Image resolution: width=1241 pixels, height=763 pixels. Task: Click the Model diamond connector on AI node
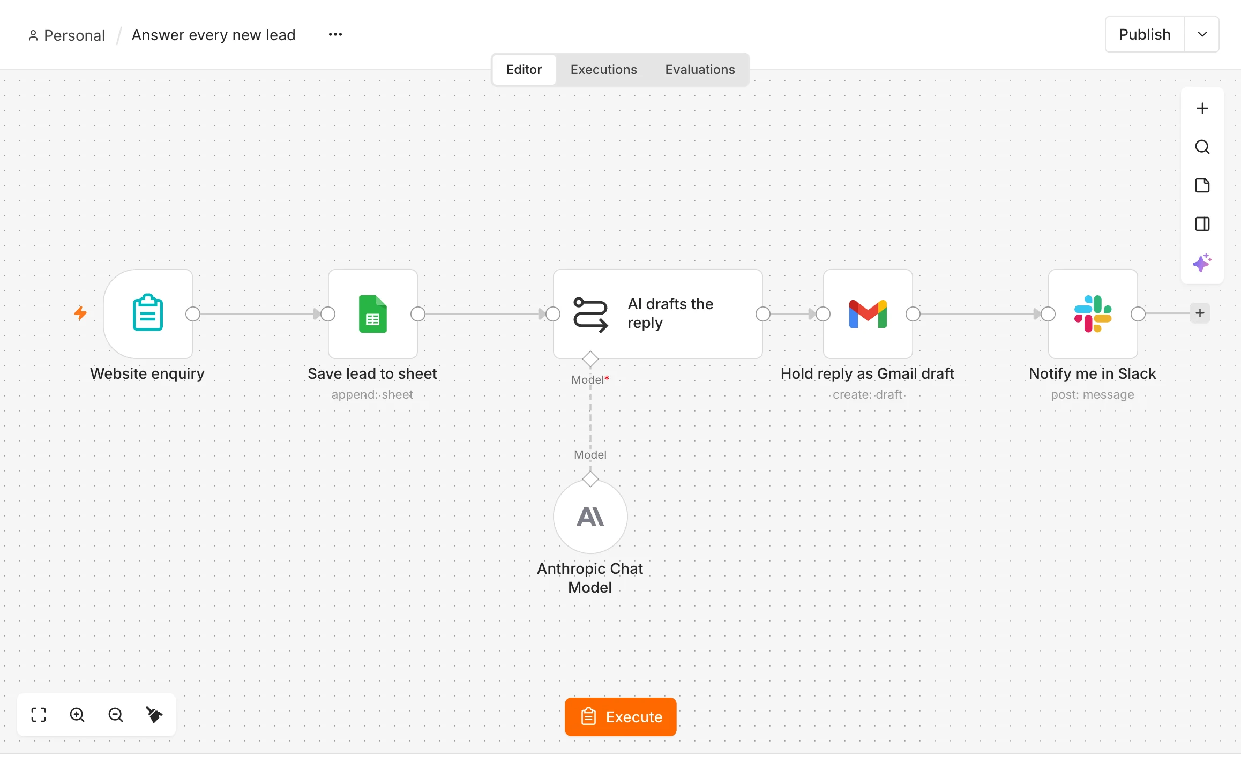pyautogui.click(x=590, y=359)
